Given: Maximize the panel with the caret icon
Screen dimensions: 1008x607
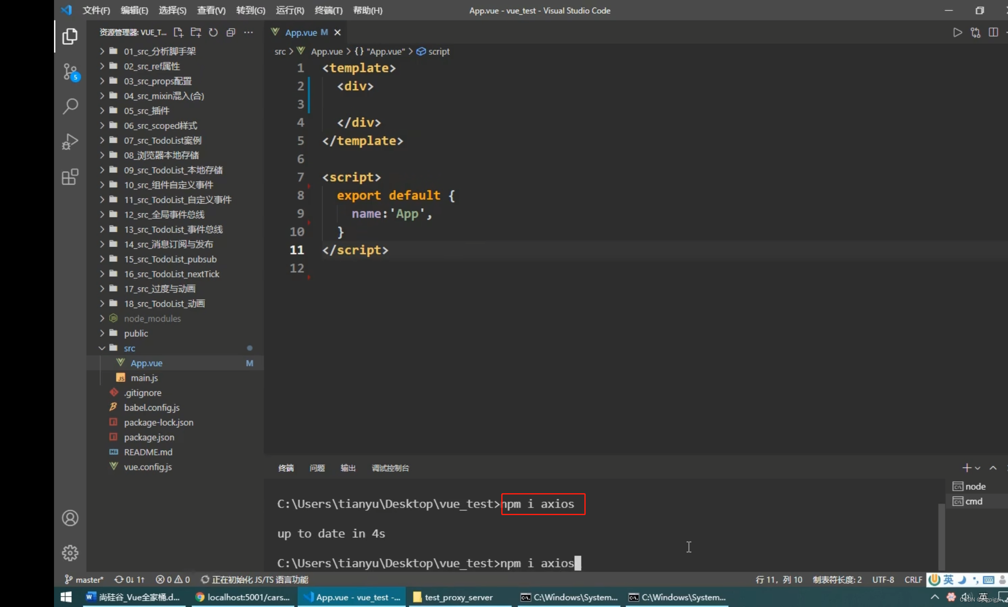Looking at the screenshot, I should (993, 468).
